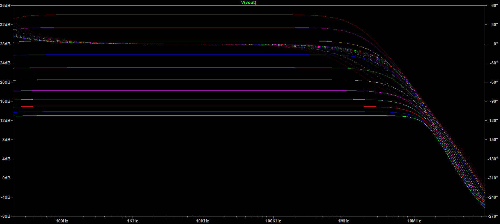Click the 0dB magnitude axis label

[7, 178]
